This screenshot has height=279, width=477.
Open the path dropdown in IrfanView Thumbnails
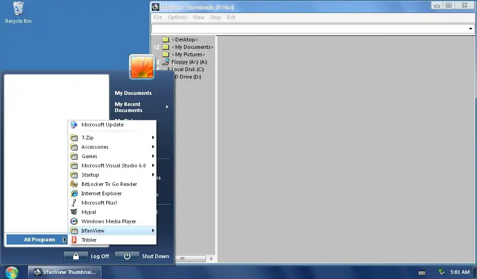coord(470,29)
